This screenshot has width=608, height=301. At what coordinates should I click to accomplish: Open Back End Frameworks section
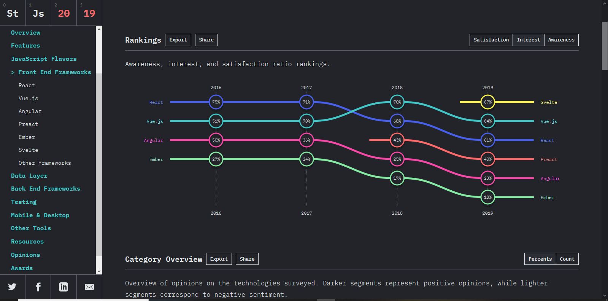click(x=46, y=189)
